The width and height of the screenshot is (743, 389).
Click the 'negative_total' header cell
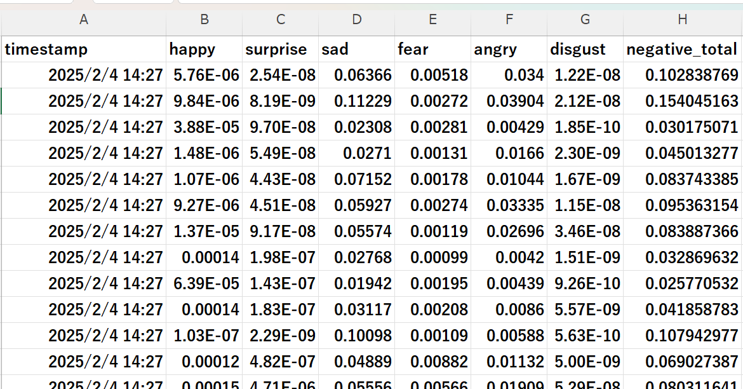683,50
